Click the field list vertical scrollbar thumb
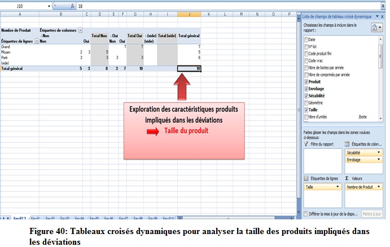 pyautogui.click(x=380, y=56)
